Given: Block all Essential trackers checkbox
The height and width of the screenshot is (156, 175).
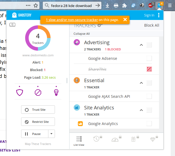Looking at the screenshot, I should click(x=149, y=83).
